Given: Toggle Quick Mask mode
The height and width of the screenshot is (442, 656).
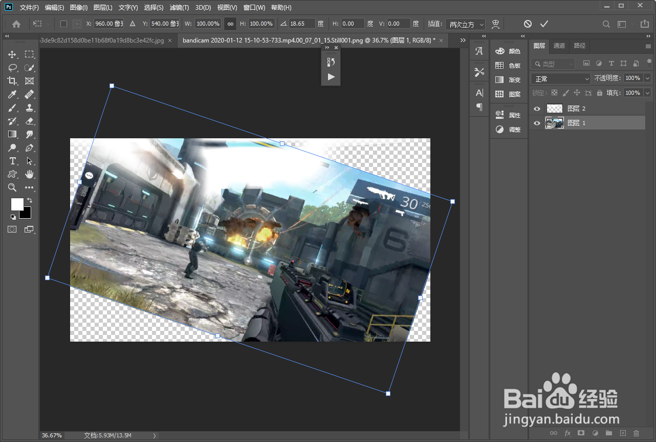Looking at the screenshot, I should pos(12,229).
